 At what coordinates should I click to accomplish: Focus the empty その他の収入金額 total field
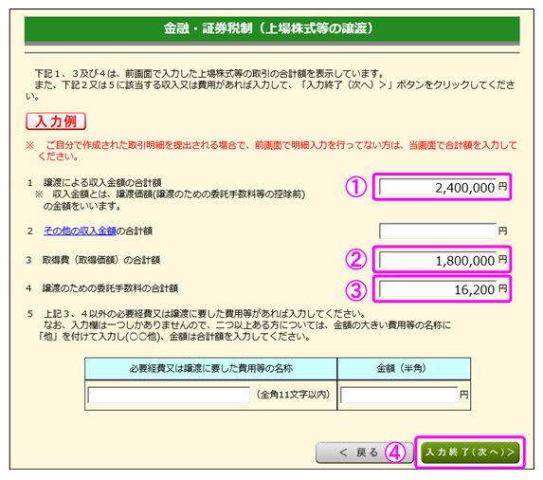point(438,231)
